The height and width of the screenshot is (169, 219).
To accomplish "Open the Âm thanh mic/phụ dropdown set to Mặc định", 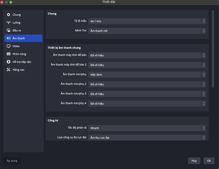I will 147,75.
